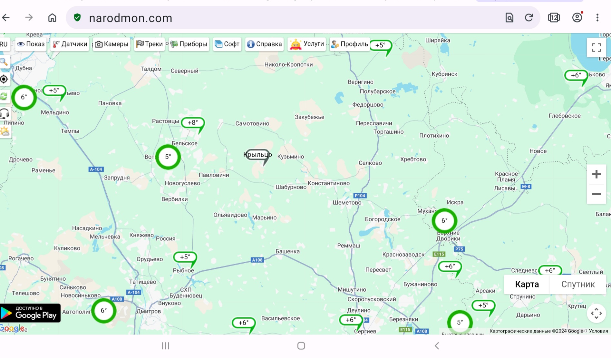Expand the Камеры cameras menu
Screen dimensions: 611x358
point(112,44)
